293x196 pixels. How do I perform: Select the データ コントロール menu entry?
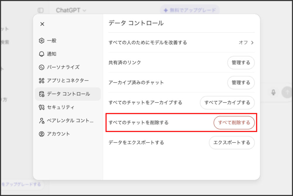tap(67, 94)
